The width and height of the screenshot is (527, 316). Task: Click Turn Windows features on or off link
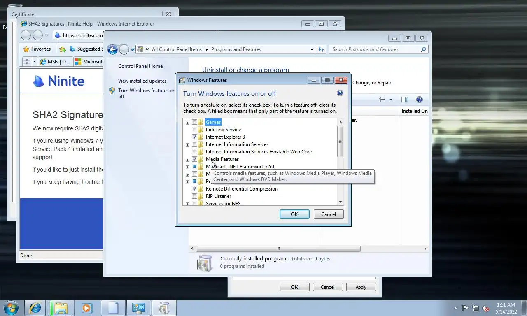click(147, 93)
